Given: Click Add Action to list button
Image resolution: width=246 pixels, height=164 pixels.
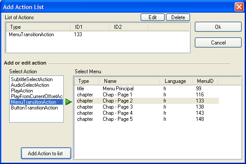Looking at the screenshot, I should 46,154.
